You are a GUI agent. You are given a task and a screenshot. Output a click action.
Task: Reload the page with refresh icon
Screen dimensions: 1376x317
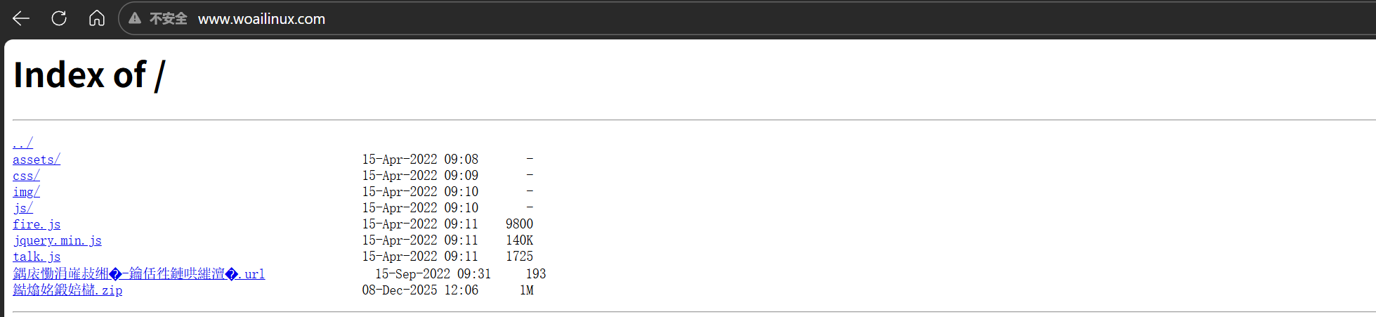coord(59,19)
